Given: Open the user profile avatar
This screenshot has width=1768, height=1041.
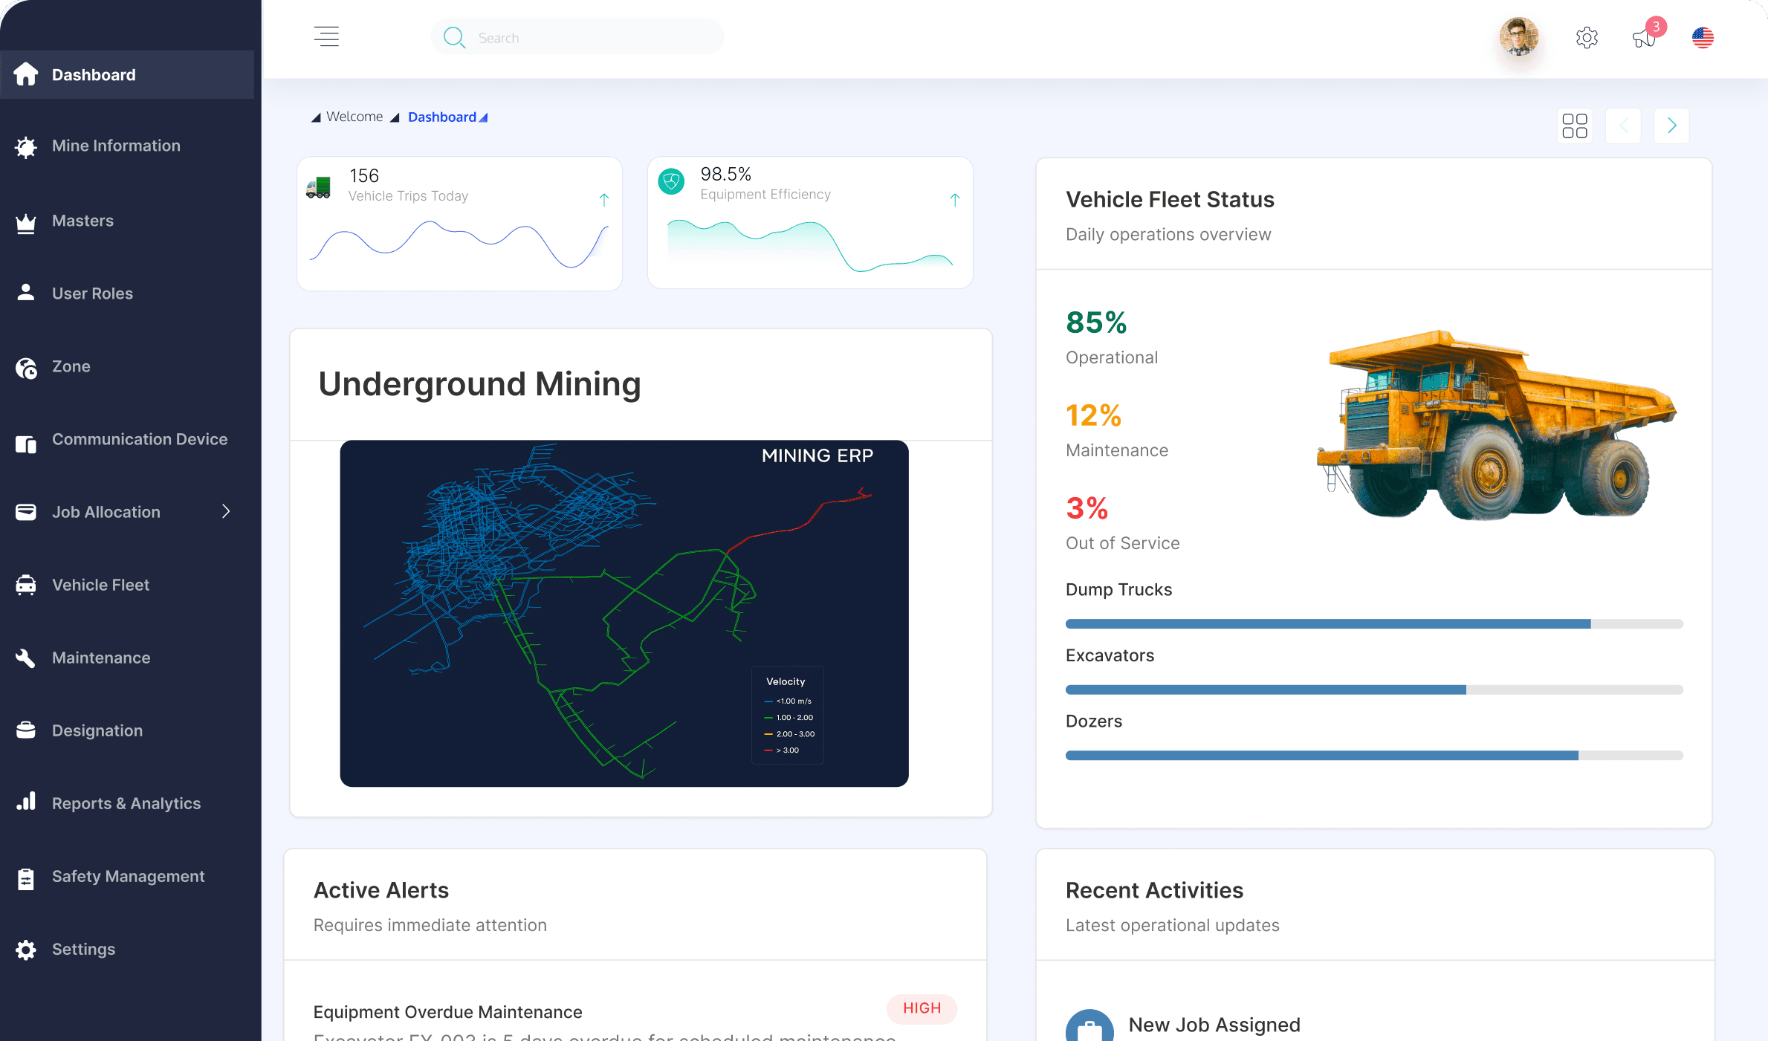Looking at the screenshot, I should coord(1518,37).
